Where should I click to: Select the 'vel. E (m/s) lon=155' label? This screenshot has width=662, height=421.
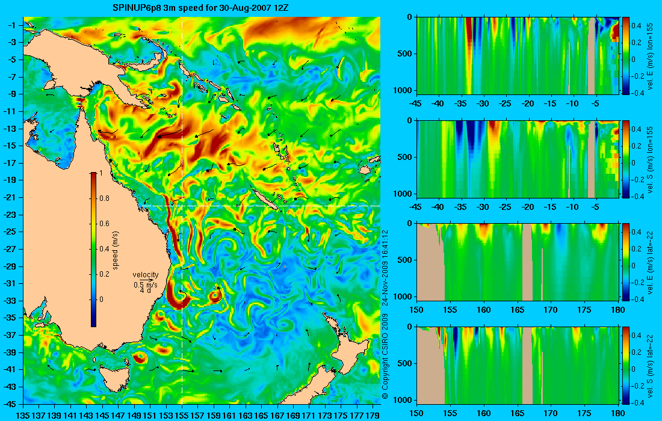coord(651,56)
